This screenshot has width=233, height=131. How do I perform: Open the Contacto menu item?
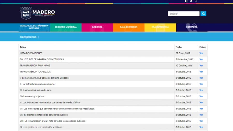click(x=192, y=27)
